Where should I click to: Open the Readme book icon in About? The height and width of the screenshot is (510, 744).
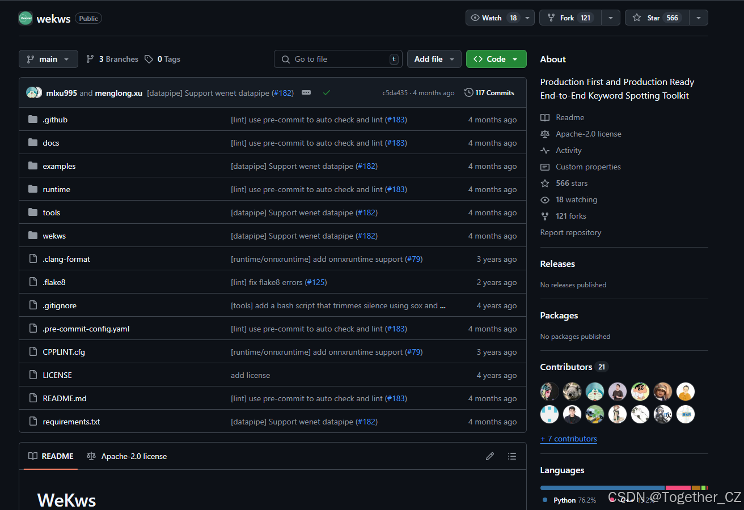(546, 117)
